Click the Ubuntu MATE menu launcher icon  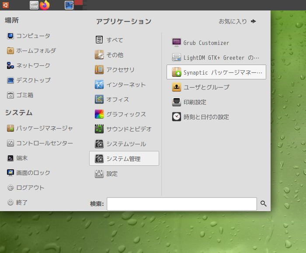(x=5, y=5)
